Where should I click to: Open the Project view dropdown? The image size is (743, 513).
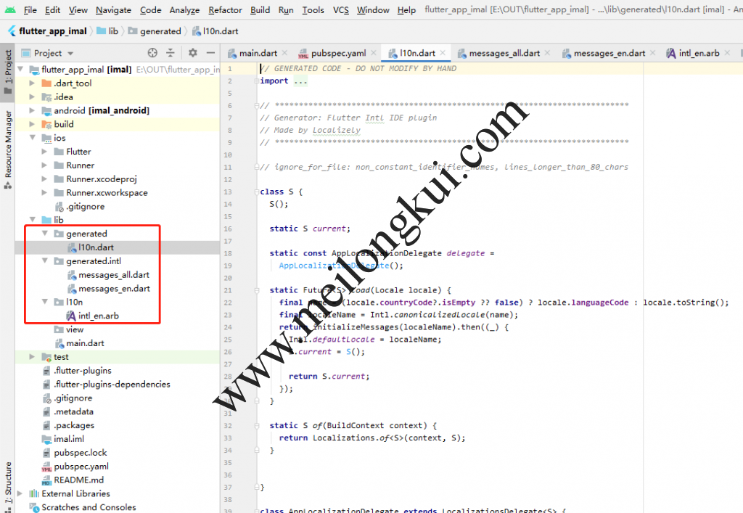click(x=70, y=53)
